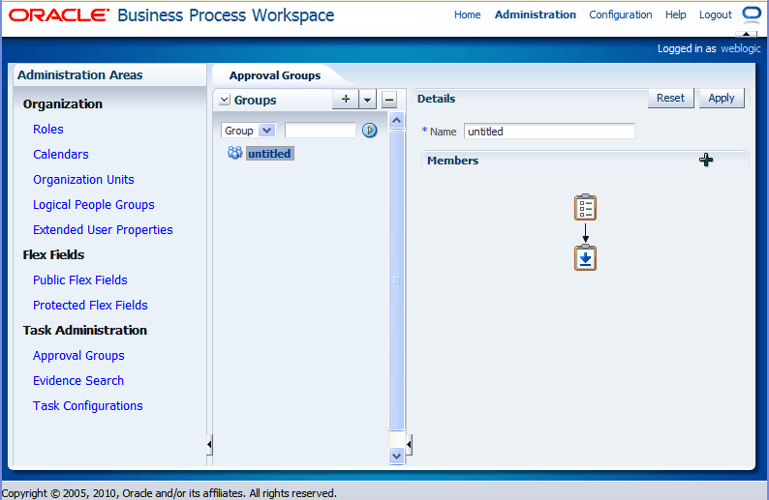The height and width of the screenshot is (500, 769).
Task: Click Logout in the top bar
Action: point(715,15)
